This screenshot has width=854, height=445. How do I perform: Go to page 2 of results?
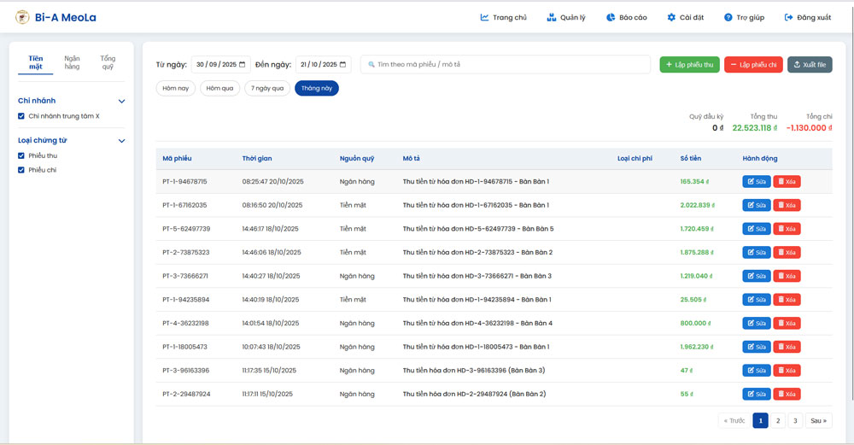[x=778, y=420]
